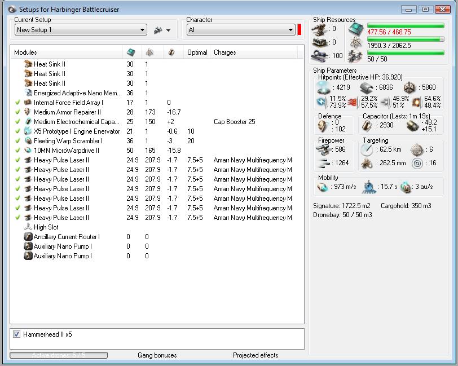This screenshot has width=458, height=366.
Task: Toggle checkmark for 10MN MicroWarpdrive II
Action: [18, 151]
